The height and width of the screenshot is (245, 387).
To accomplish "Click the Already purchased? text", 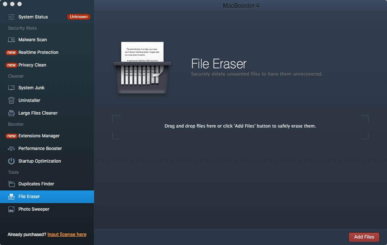I will tap(27, 235).
